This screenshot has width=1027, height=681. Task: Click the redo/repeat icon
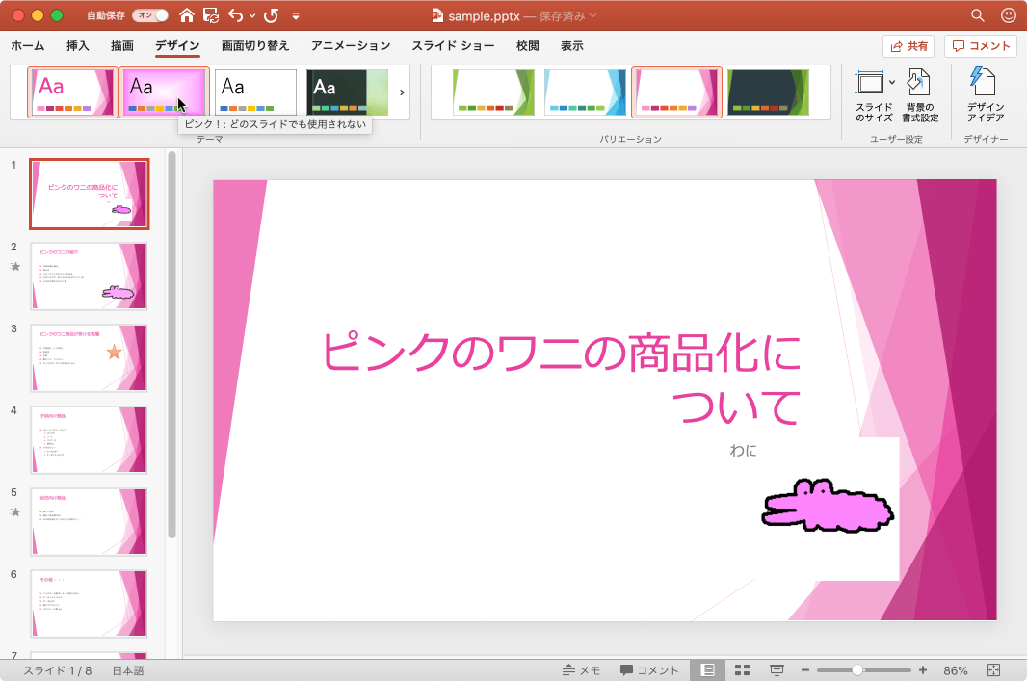click(x=272, y=15)
